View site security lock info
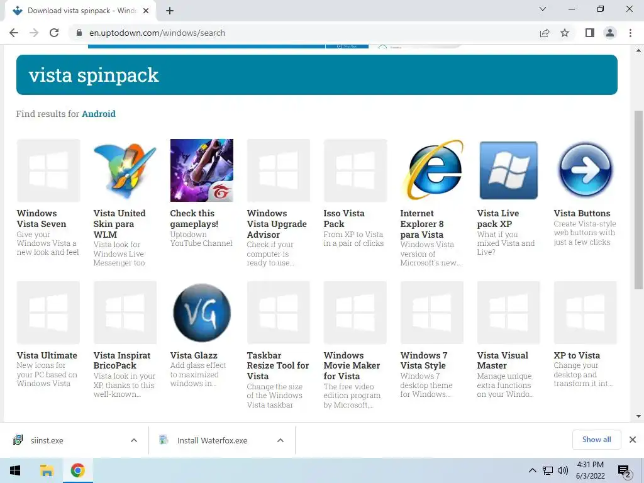Image resolution: width=644 pixels, height=483 pixels. (x=79, y=33)
